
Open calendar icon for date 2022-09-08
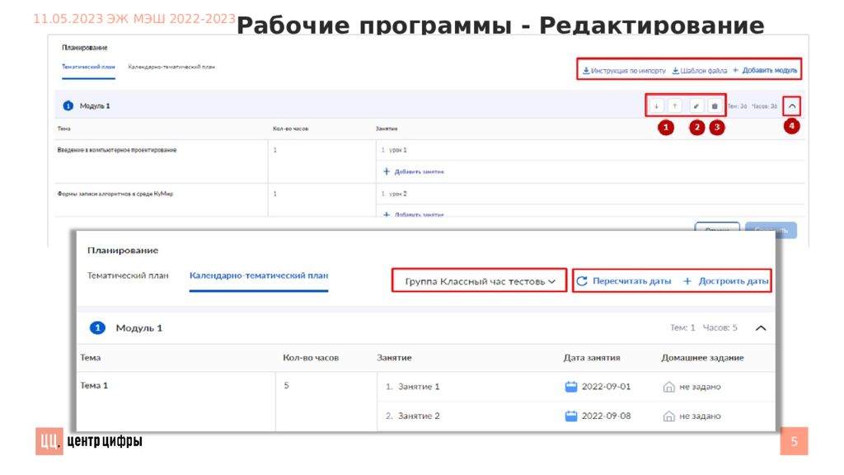point(571,416)
